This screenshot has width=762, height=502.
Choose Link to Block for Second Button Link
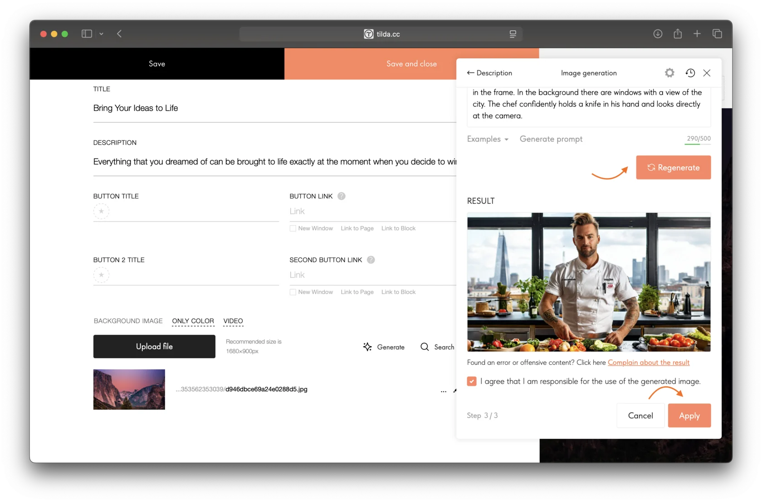click(x=398, y=292)
